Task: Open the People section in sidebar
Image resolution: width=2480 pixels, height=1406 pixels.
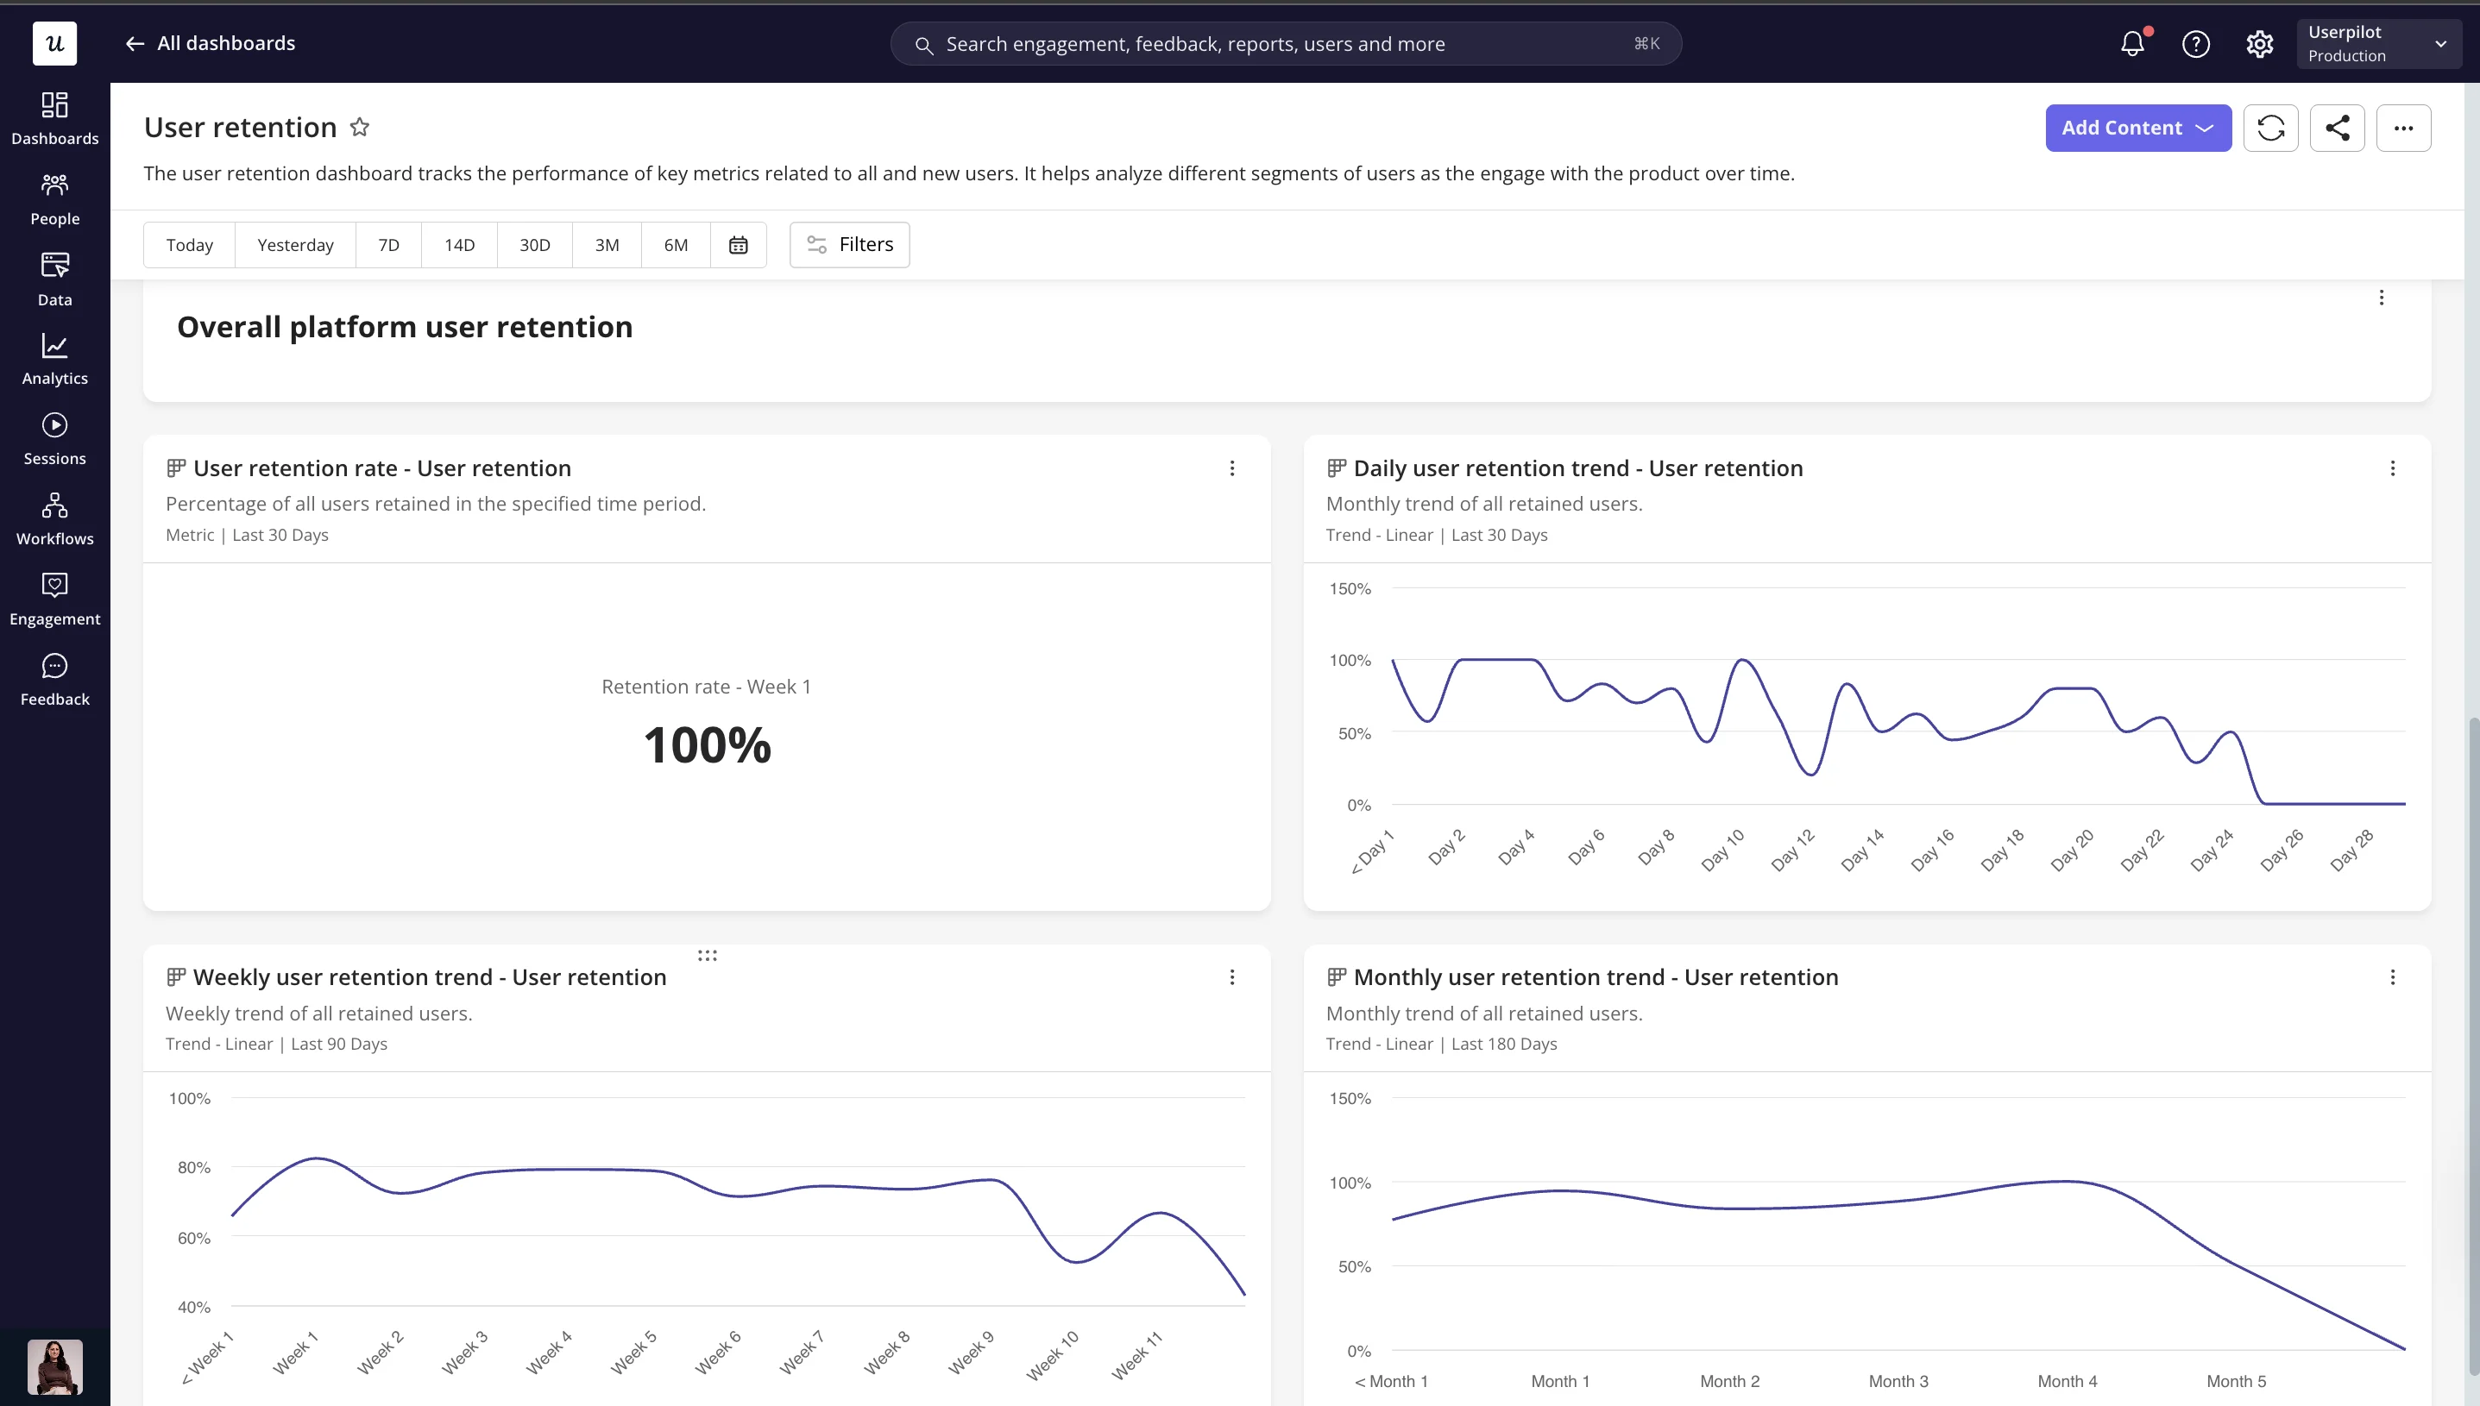Action: (54, 200)
